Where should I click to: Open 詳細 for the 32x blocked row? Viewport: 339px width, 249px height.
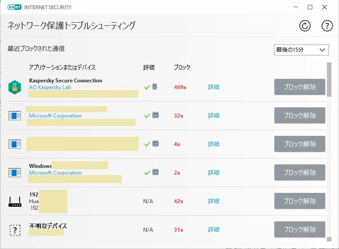coord(214,115)
